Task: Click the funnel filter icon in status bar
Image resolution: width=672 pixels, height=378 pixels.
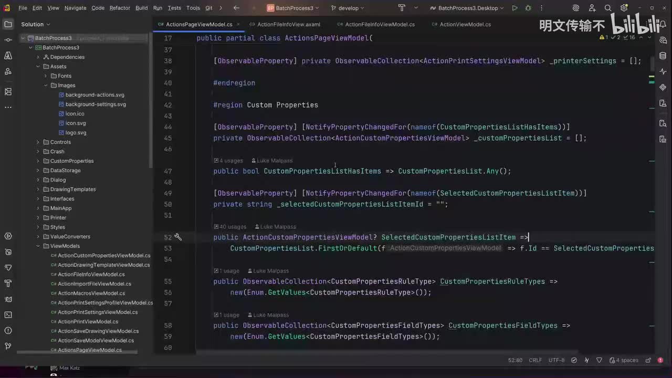Action: click(x=599, y=360)
